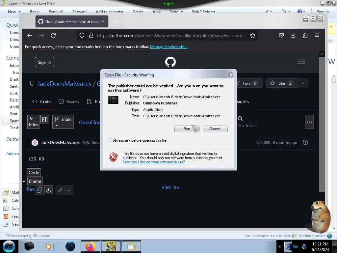
Task: Open Firefox downloads panel
Action: point(293,36)
